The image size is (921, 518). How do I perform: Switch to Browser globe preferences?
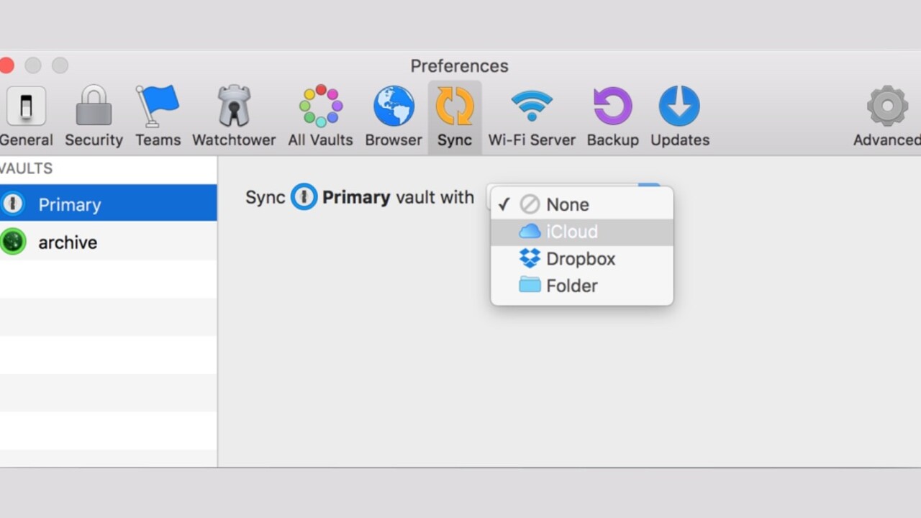point(393,117)
